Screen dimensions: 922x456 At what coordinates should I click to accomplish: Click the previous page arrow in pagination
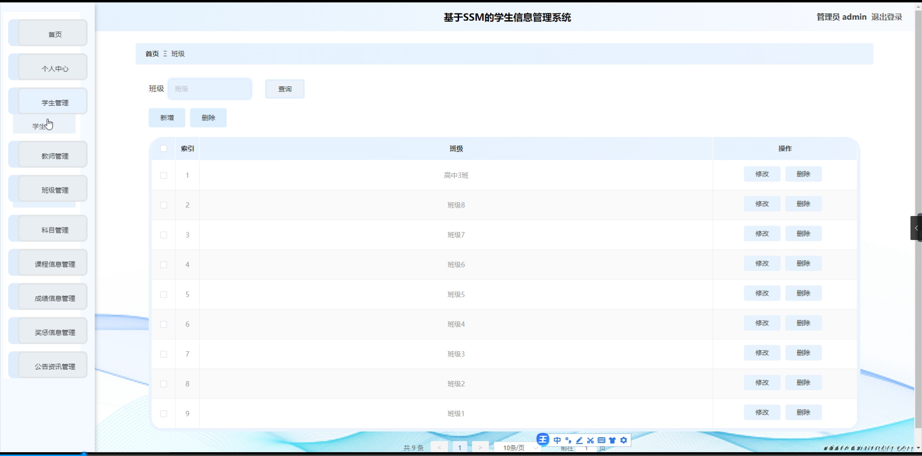pyautogui.click(x=439, y=448)
